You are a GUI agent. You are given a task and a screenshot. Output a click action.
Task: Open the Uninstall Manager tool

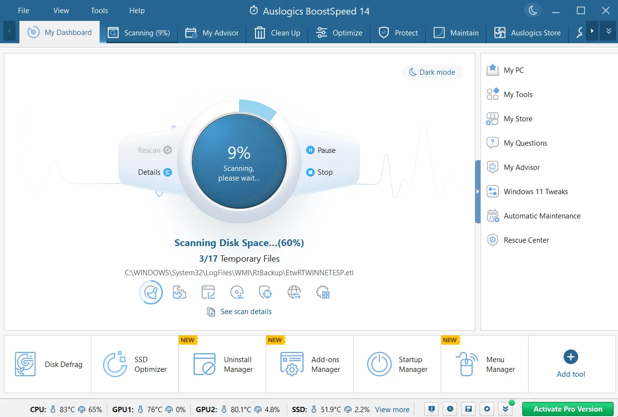pyautogui.click(x=222, y=365)
